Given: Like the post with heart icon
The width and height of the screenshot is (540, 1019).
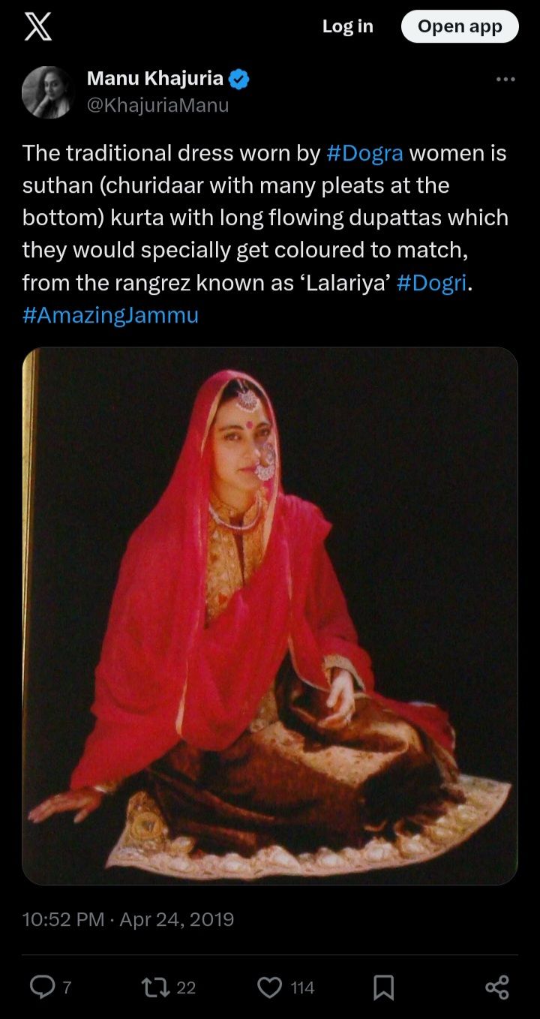Looking at the screenshot, I should click(x=270, y=987).
